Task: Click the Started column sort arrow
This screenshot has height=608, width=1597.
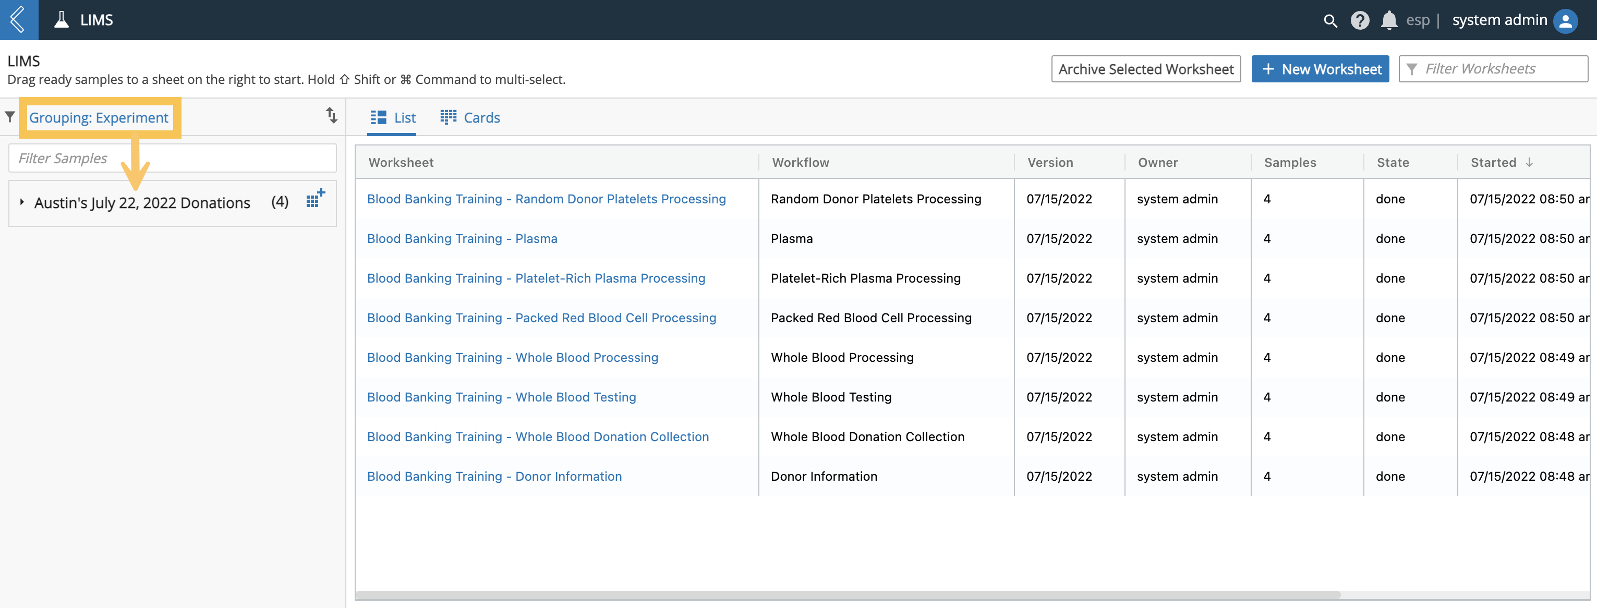Action: click(1529, 162)
